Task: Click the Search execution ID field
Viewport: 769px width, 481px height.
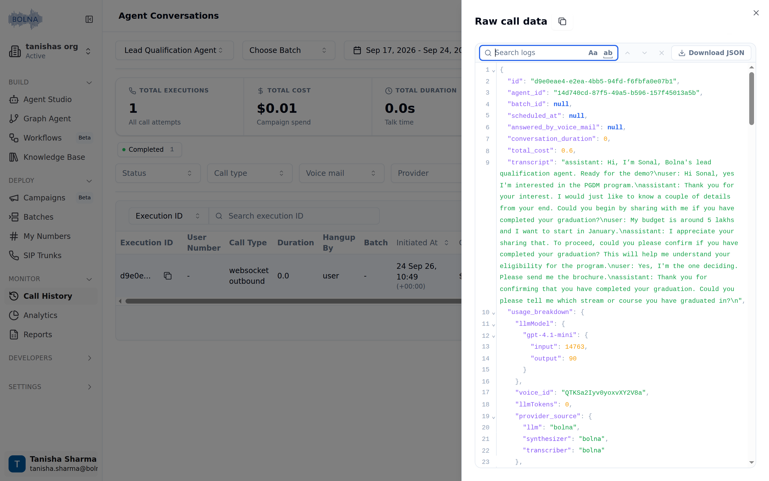Action: pos(294,216)
